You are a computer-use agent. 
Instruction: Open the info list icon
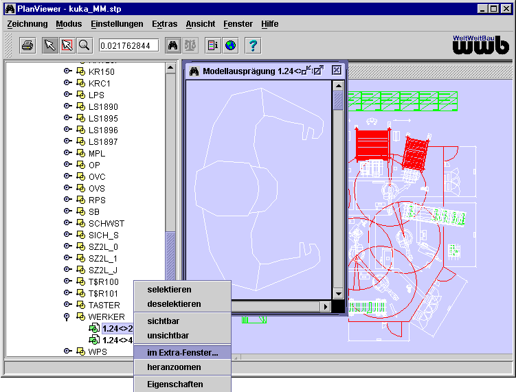[213, 45]
